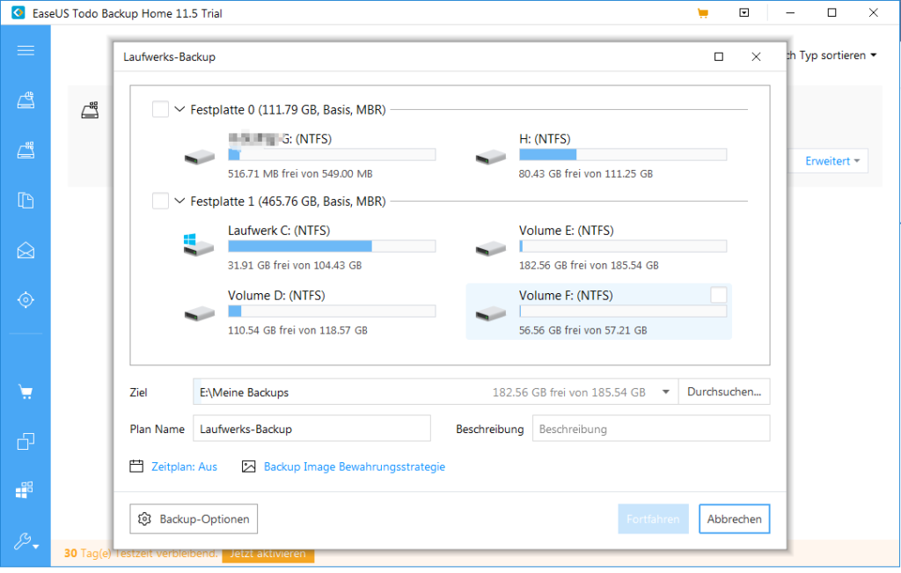Image resolution: width=901 pixels, height=573 pixels.
Task: Click the Volume D: drive icon
Action: [200, 313]
